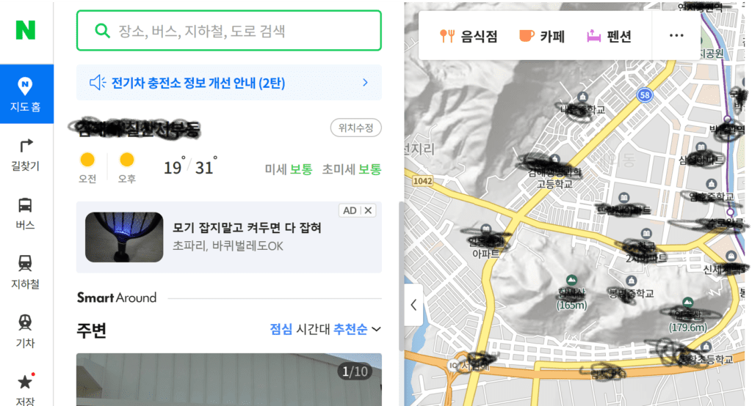Filter map by 펜션
This screenshot has width=752, height=406.
pos(609,37)
